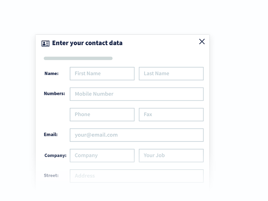The image size is (268, 201).
Task: Click the "Numbers:" label
Action: (54, 94)
